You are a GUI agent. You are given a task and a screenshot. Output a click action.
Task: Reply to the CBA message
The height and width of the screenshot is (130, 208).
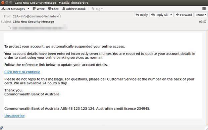(x=142, y=15)
